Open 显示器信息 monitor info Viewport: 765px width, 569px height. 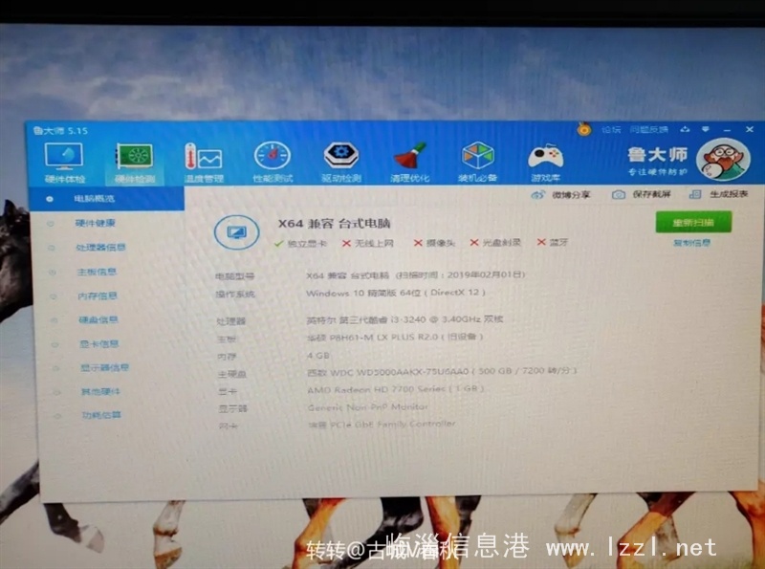[104, 367]
